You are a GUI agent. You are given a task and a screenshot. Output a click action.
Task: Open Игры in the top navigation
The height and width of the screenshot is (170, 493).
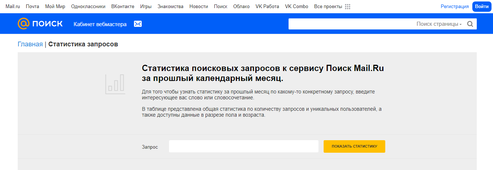[146, 7]
